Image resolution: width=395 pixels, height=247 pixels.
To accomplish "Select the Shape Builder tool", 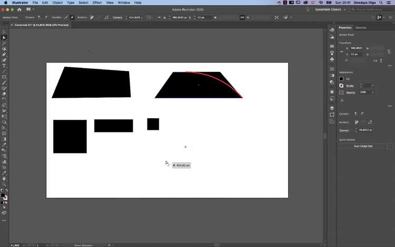I will coord(4,122).
